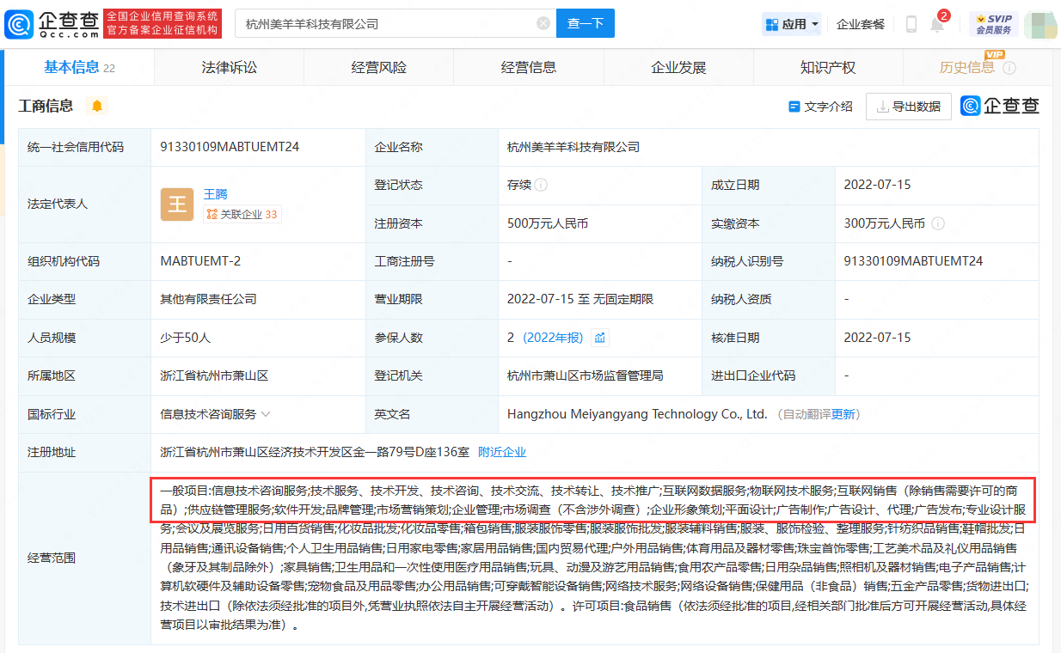Screen dimensions: 1061x653
Task: Open legal representative 王腾 link
Action: pyautogui.click(x=215, y=194)
